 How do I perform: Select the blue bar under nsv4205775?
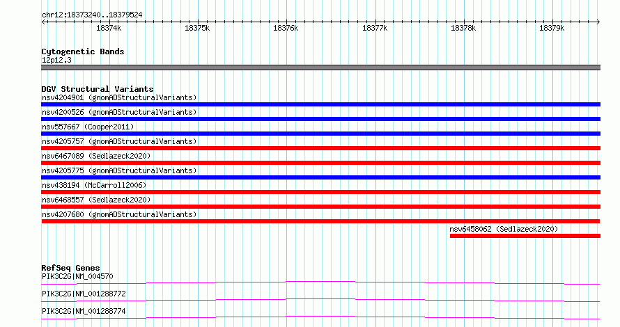(320, 177)
